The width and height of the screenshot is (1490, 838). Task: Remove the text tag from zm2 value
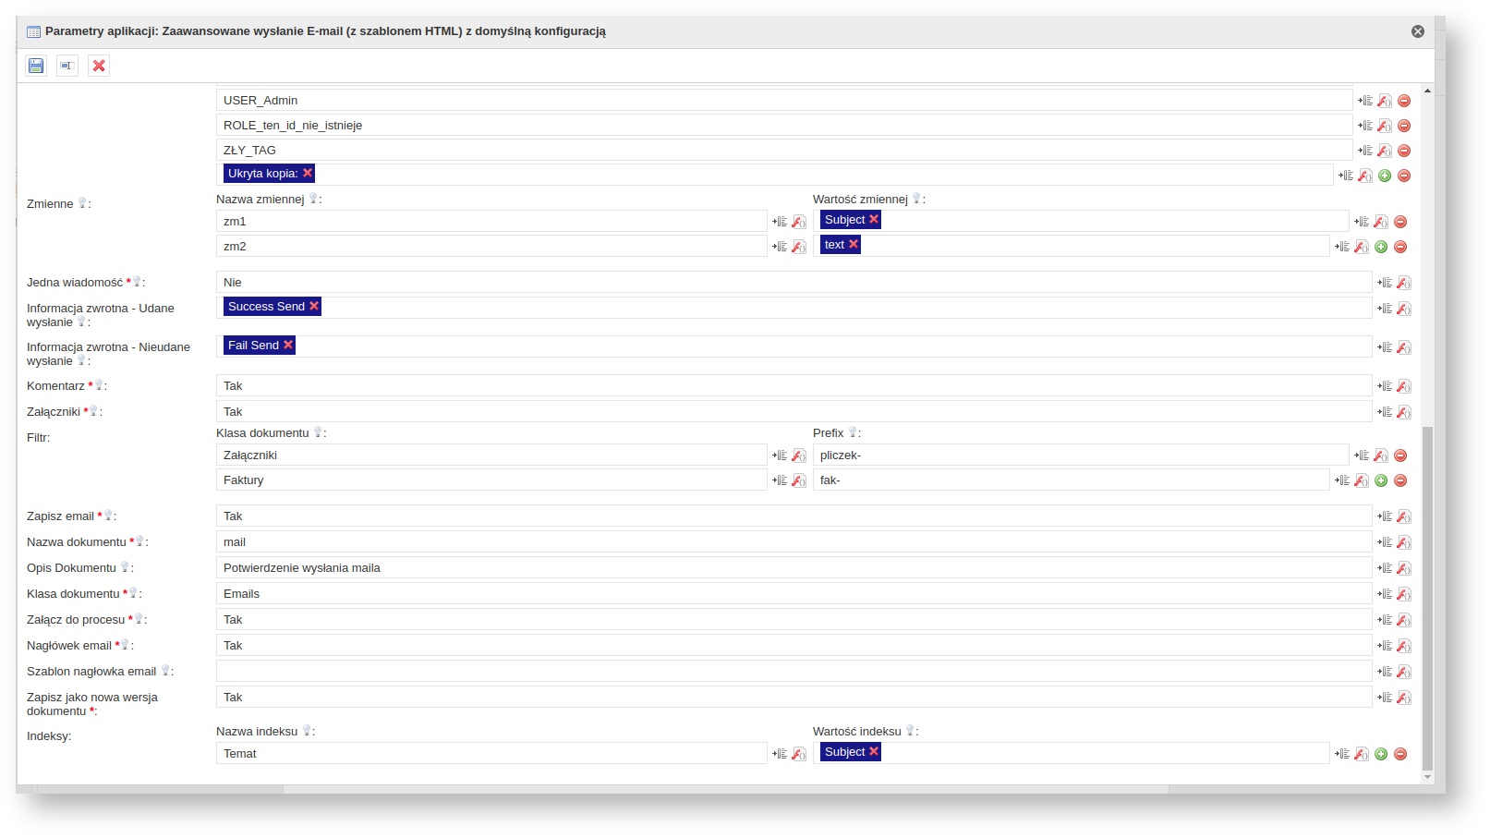coord(854,245)
